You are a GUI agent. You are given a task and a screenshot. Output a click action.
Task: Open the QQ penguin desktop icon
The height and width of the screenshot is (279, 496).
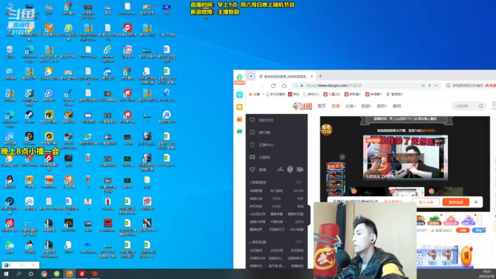tap(9, 182)
